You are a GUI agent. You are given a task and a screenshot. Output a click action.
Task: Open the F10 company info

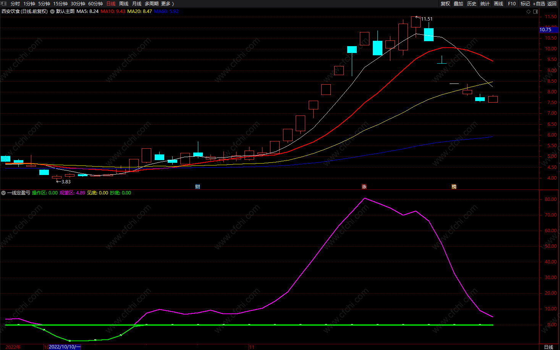(x=512, y=3)
